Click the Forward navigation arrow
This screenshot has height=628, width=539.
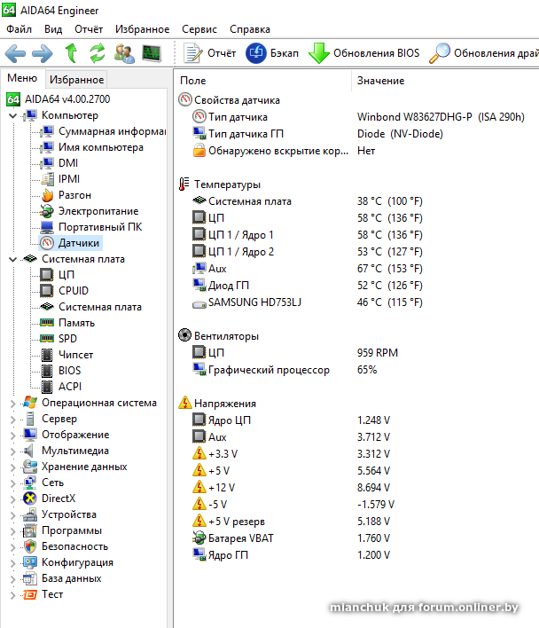42,53
